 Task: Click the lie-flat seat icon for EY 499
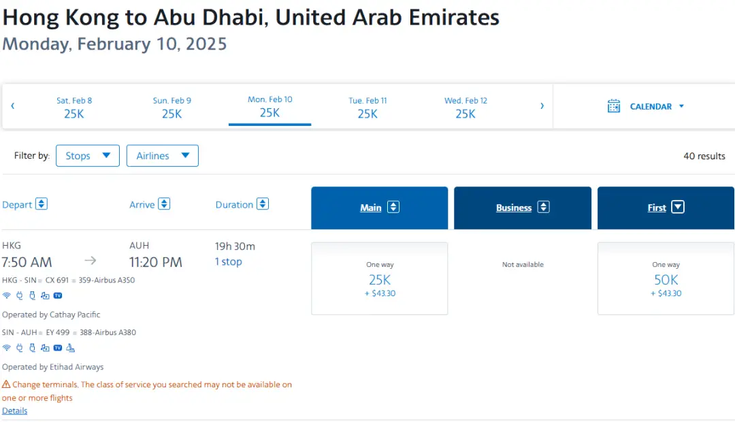[71, 348]
